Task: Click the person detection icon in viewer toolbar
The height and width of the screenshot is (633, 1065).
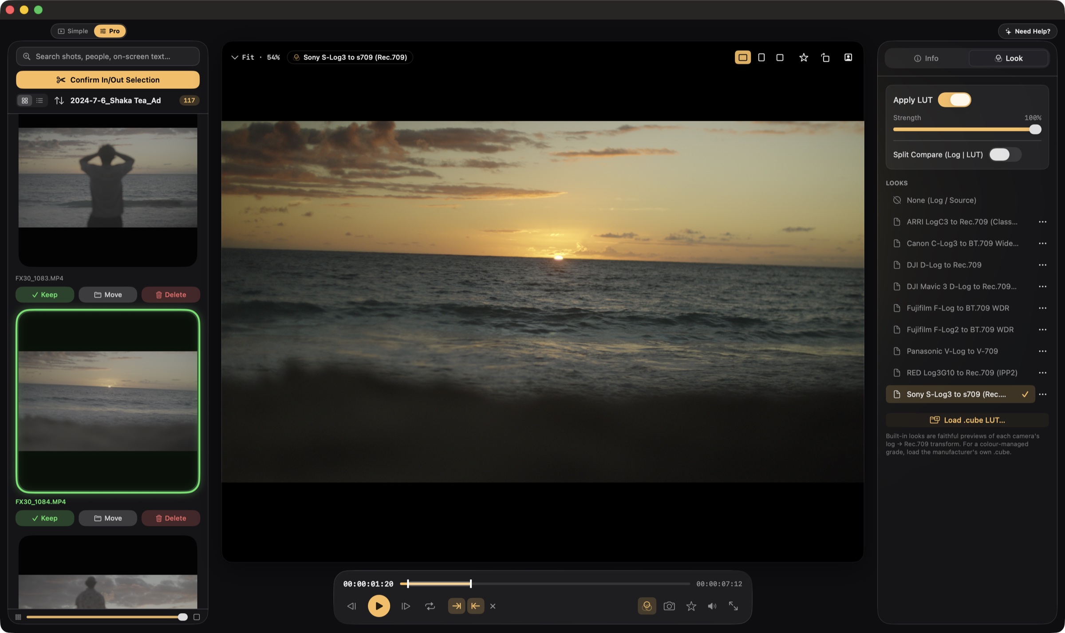Action: (848, 58)
